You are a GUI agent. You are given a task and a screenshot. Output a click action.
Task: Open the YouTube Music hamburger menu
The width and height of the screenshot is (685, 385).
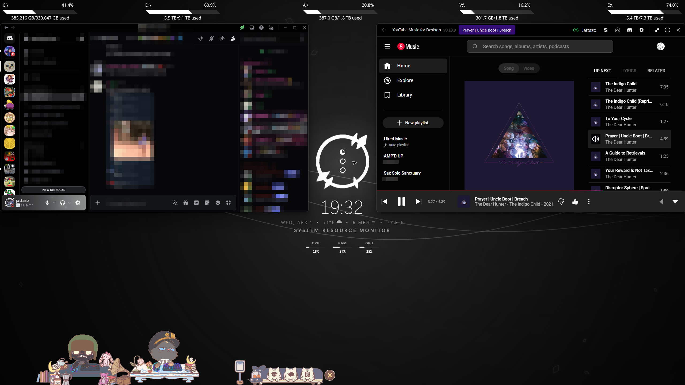point(387,47)
